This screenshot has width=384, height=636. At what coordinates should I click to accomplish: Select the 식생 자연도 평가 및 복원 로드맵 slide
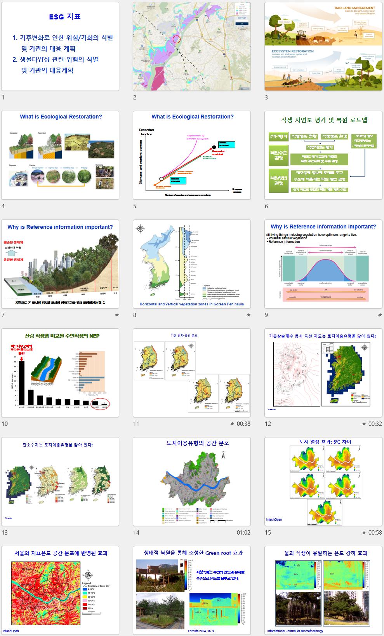pos(323,155)
